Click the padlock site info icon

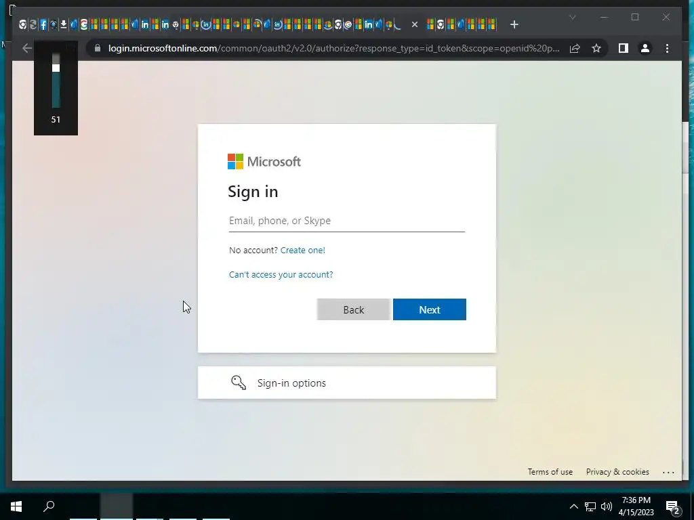98,48
